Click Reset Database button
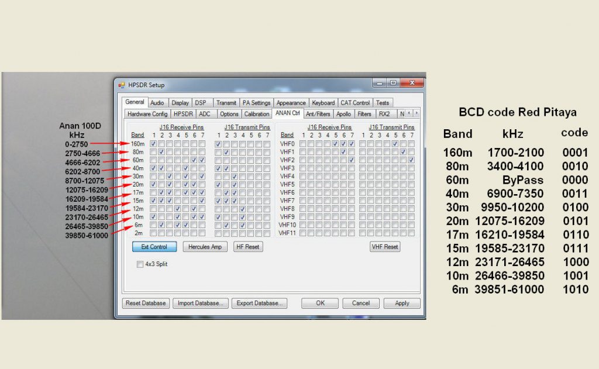599x369 pixels. 146,304
